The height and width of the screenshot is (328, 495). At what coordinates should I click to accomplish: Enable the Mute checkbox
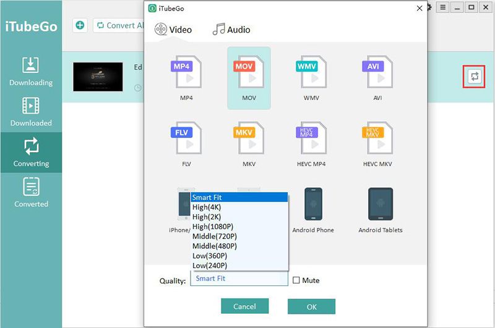(x=296, y=280)
